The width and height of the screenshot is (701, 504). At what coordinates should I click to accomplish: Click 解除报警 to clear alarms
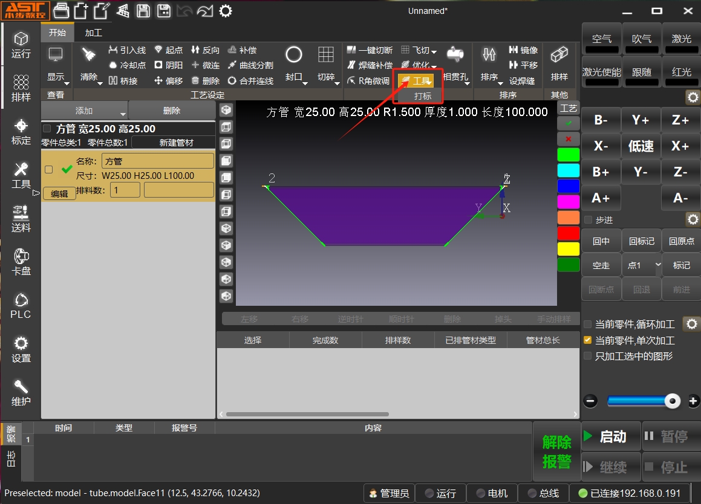(556, 451)
